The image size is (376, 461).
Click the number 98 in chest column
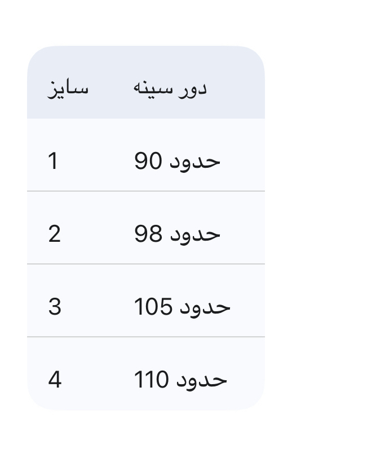tap(148, 234)
